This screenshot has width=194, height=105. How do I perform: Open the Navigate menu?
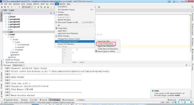tap(17, 4)
